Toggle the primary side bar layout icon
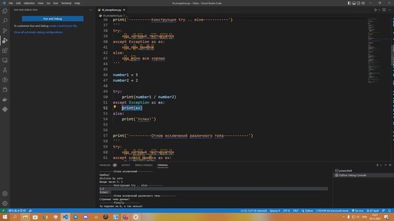 pyautogui.click(x=349, y=3)
